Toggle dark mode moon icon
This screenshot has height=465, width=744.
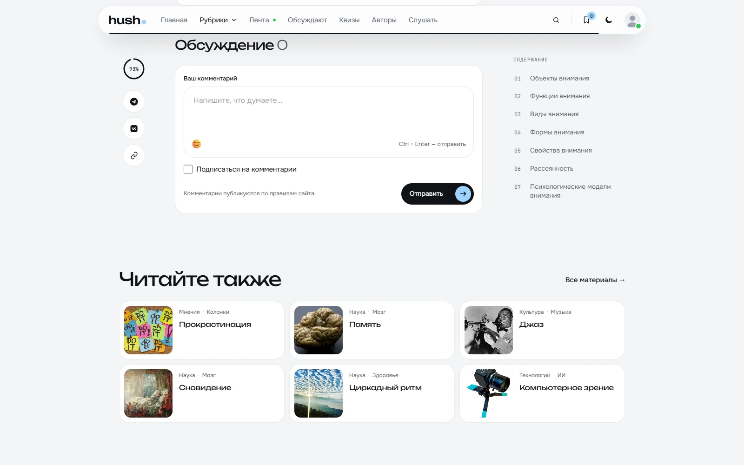[609, 20]
